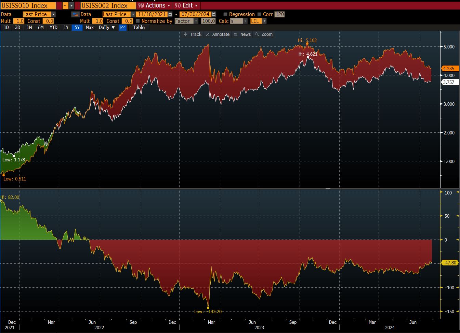The width and height of the screenshot is (460, 333).
Task: Click the Corr period 120 input field
Action: click(x=280, y=14)
